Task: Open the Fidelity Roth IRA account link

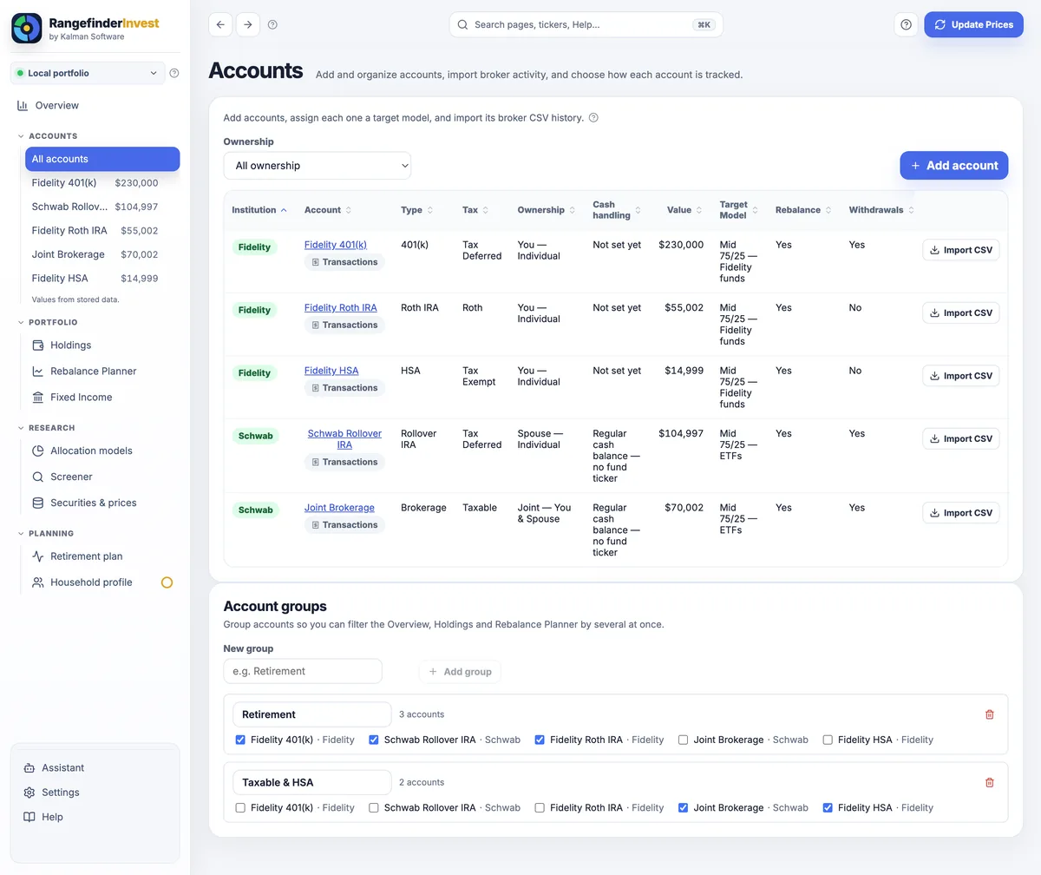Action: tap(341, 308)
